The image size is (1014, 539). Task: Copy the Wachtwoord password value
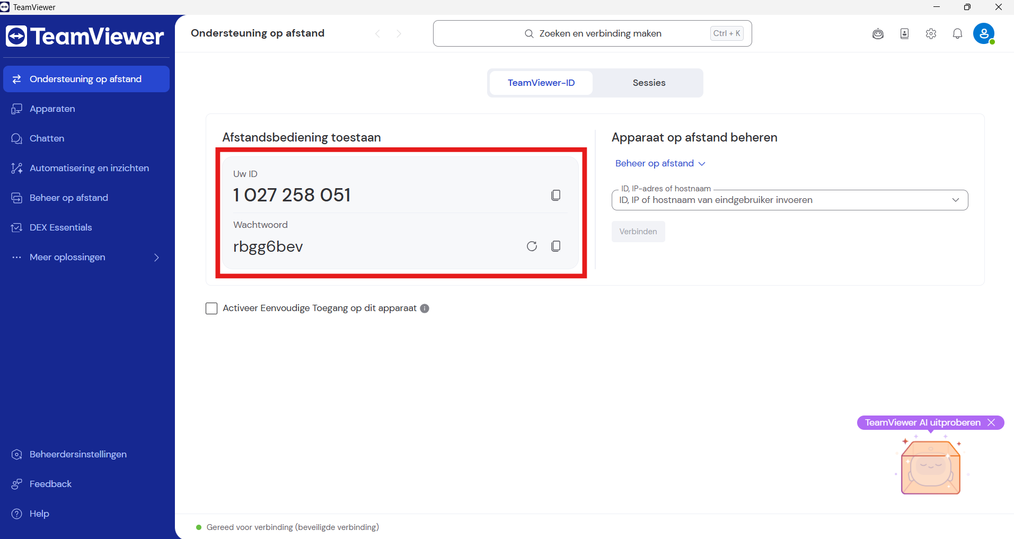(556, 246)
